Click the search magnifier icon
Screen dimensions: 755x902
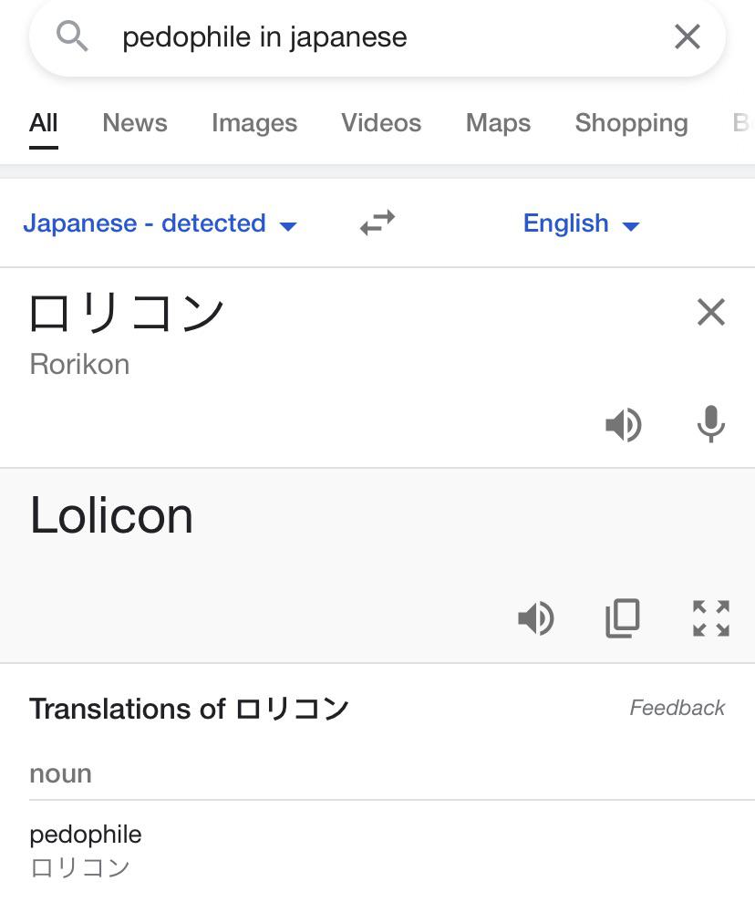(x=72, y=36)
